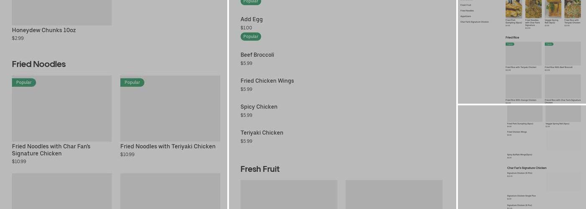Jump to Fresh Fruit category in sidebar
This screenshot has height=209, width=586.
coord(465,5)
